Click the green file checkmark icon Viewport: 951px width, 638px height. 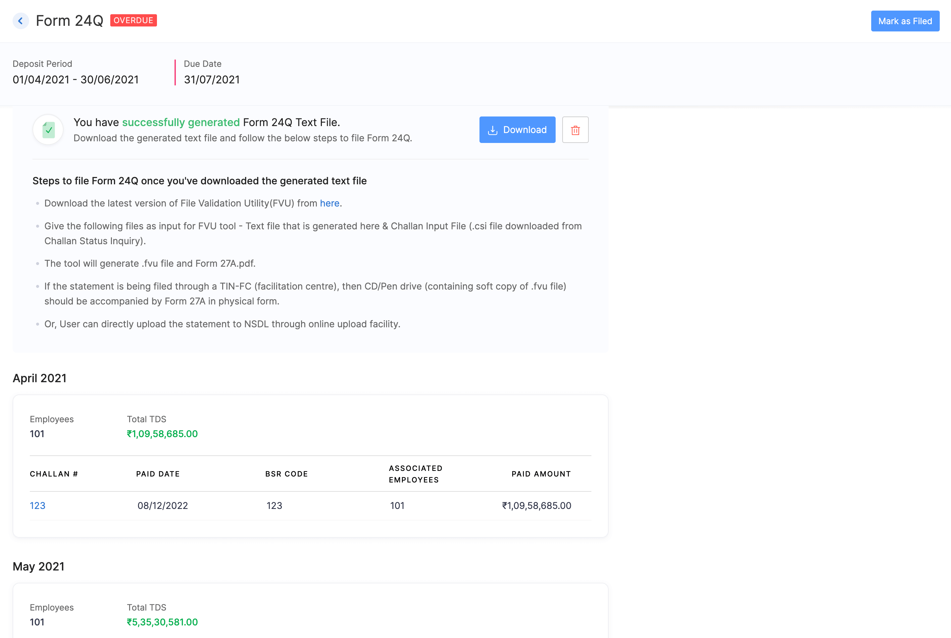point(48,130)
